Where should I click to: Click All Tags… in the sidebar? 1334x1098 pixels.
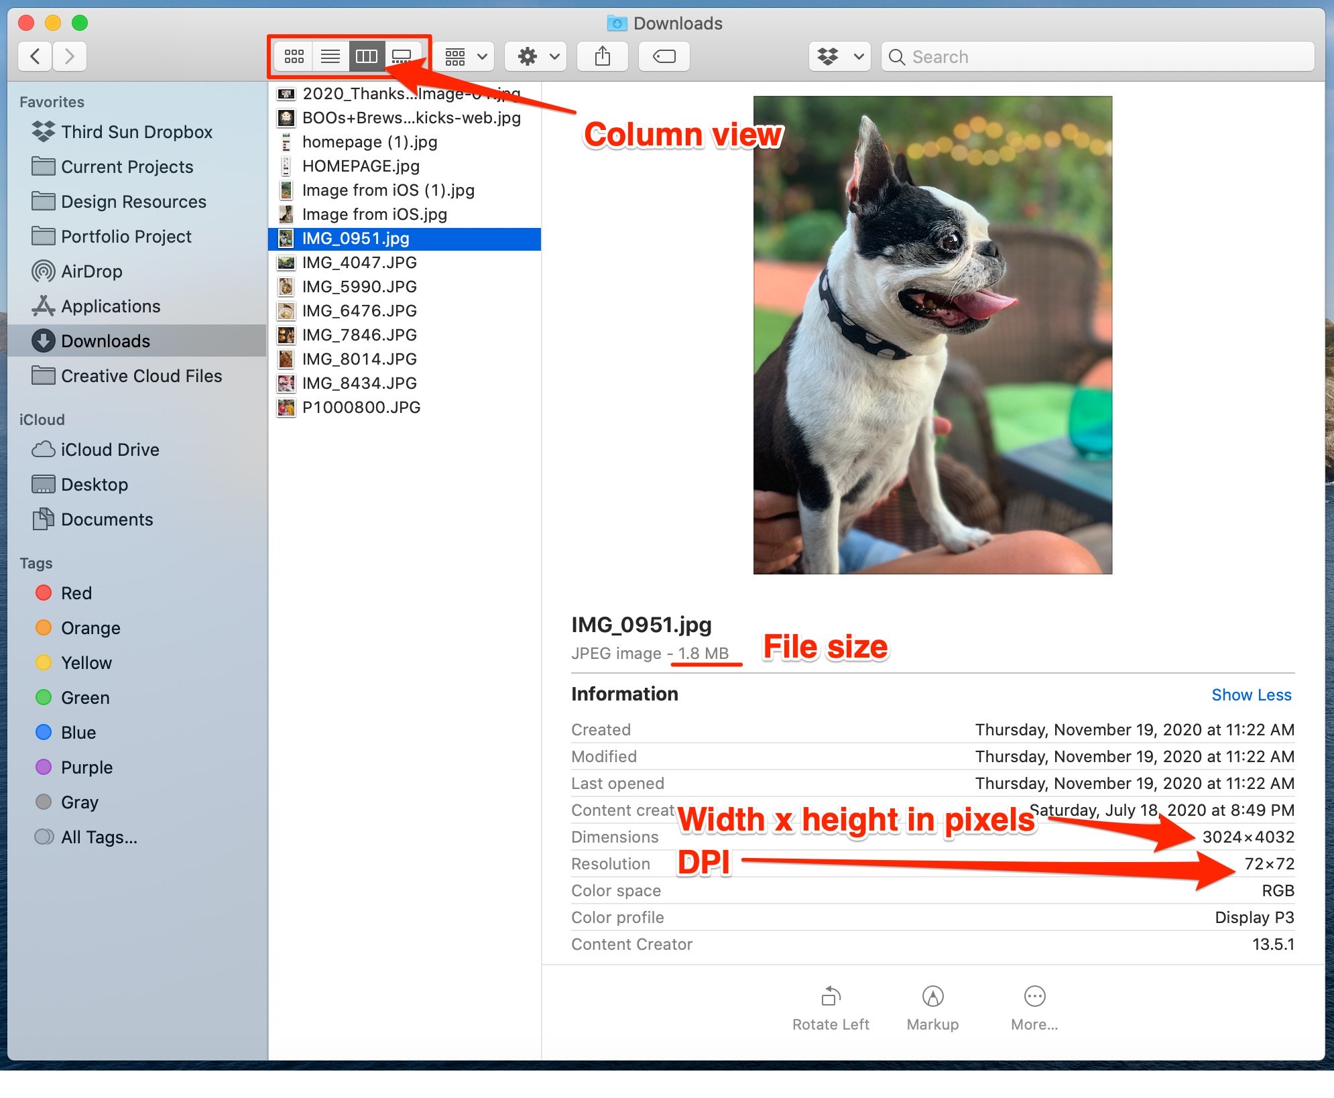(x=99, y=837)
